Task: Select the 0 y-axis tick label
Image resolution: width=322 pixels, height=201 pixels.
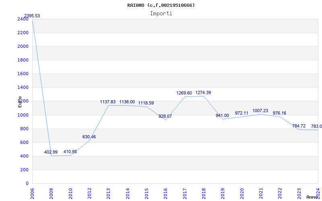Action: pyautogui.click(x=27, y=184)
